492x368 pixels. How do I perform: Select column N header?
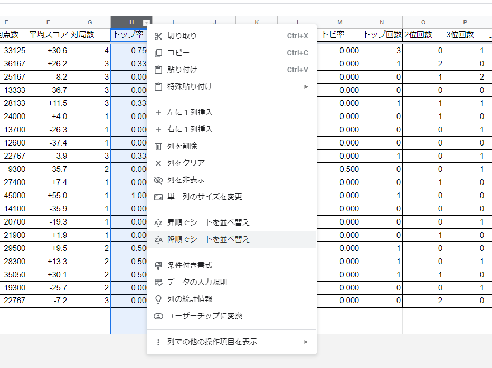[x=382, y=22]
